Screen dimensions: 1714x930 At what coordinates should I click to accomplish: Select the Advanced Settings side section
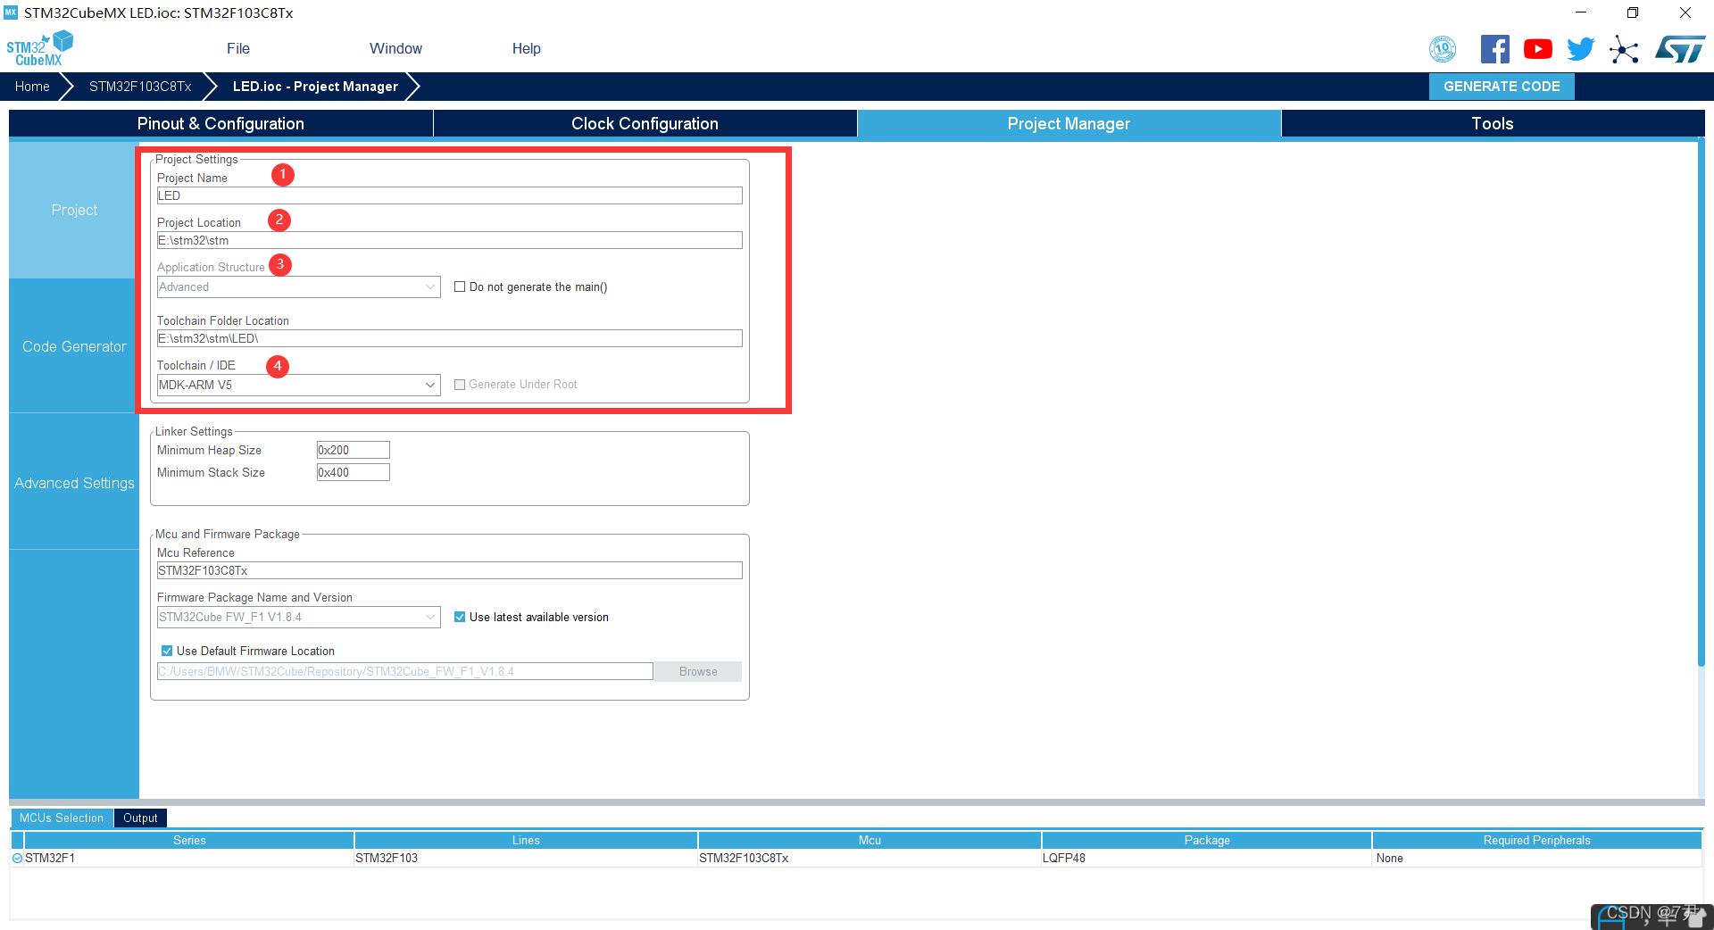[74, 483]
